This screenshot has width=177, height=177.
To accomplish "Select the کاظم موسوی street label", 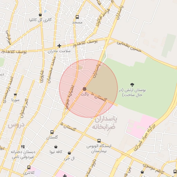I will (153, 169).
